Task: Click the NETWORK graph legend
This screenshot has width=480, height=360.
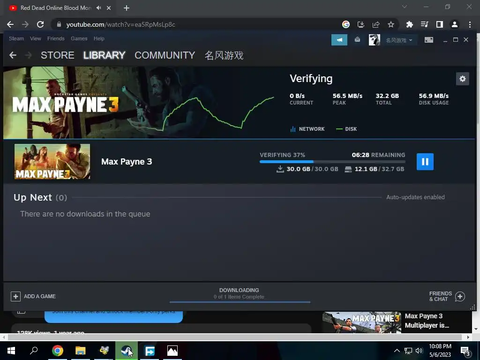Action: 307,129
